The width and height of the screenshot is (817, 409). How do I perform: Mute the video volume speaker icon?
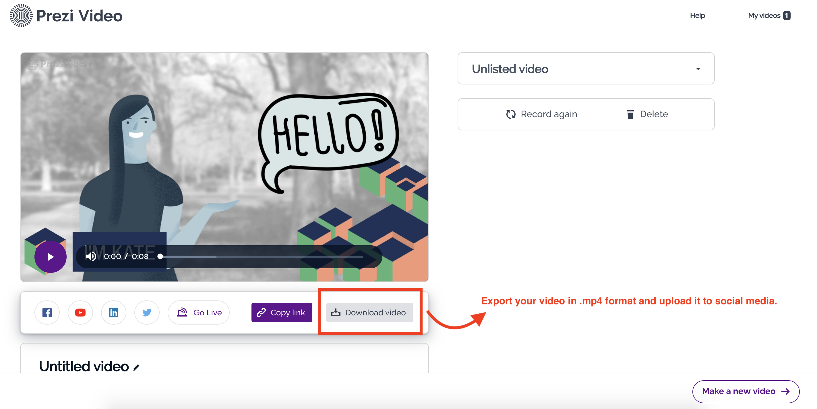click(x=91, y=256)
